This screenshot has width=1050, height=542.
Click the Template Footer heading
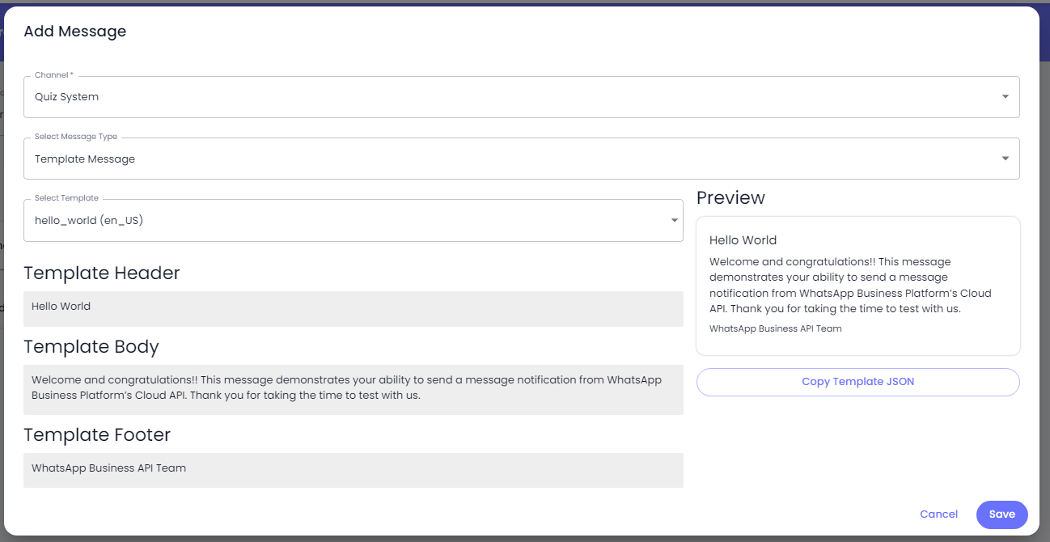point(97,435)
